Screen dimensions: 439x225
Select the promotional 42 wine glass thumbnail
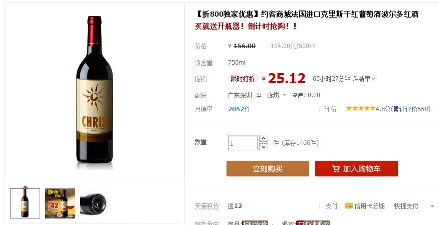click(x=60, y=203)
